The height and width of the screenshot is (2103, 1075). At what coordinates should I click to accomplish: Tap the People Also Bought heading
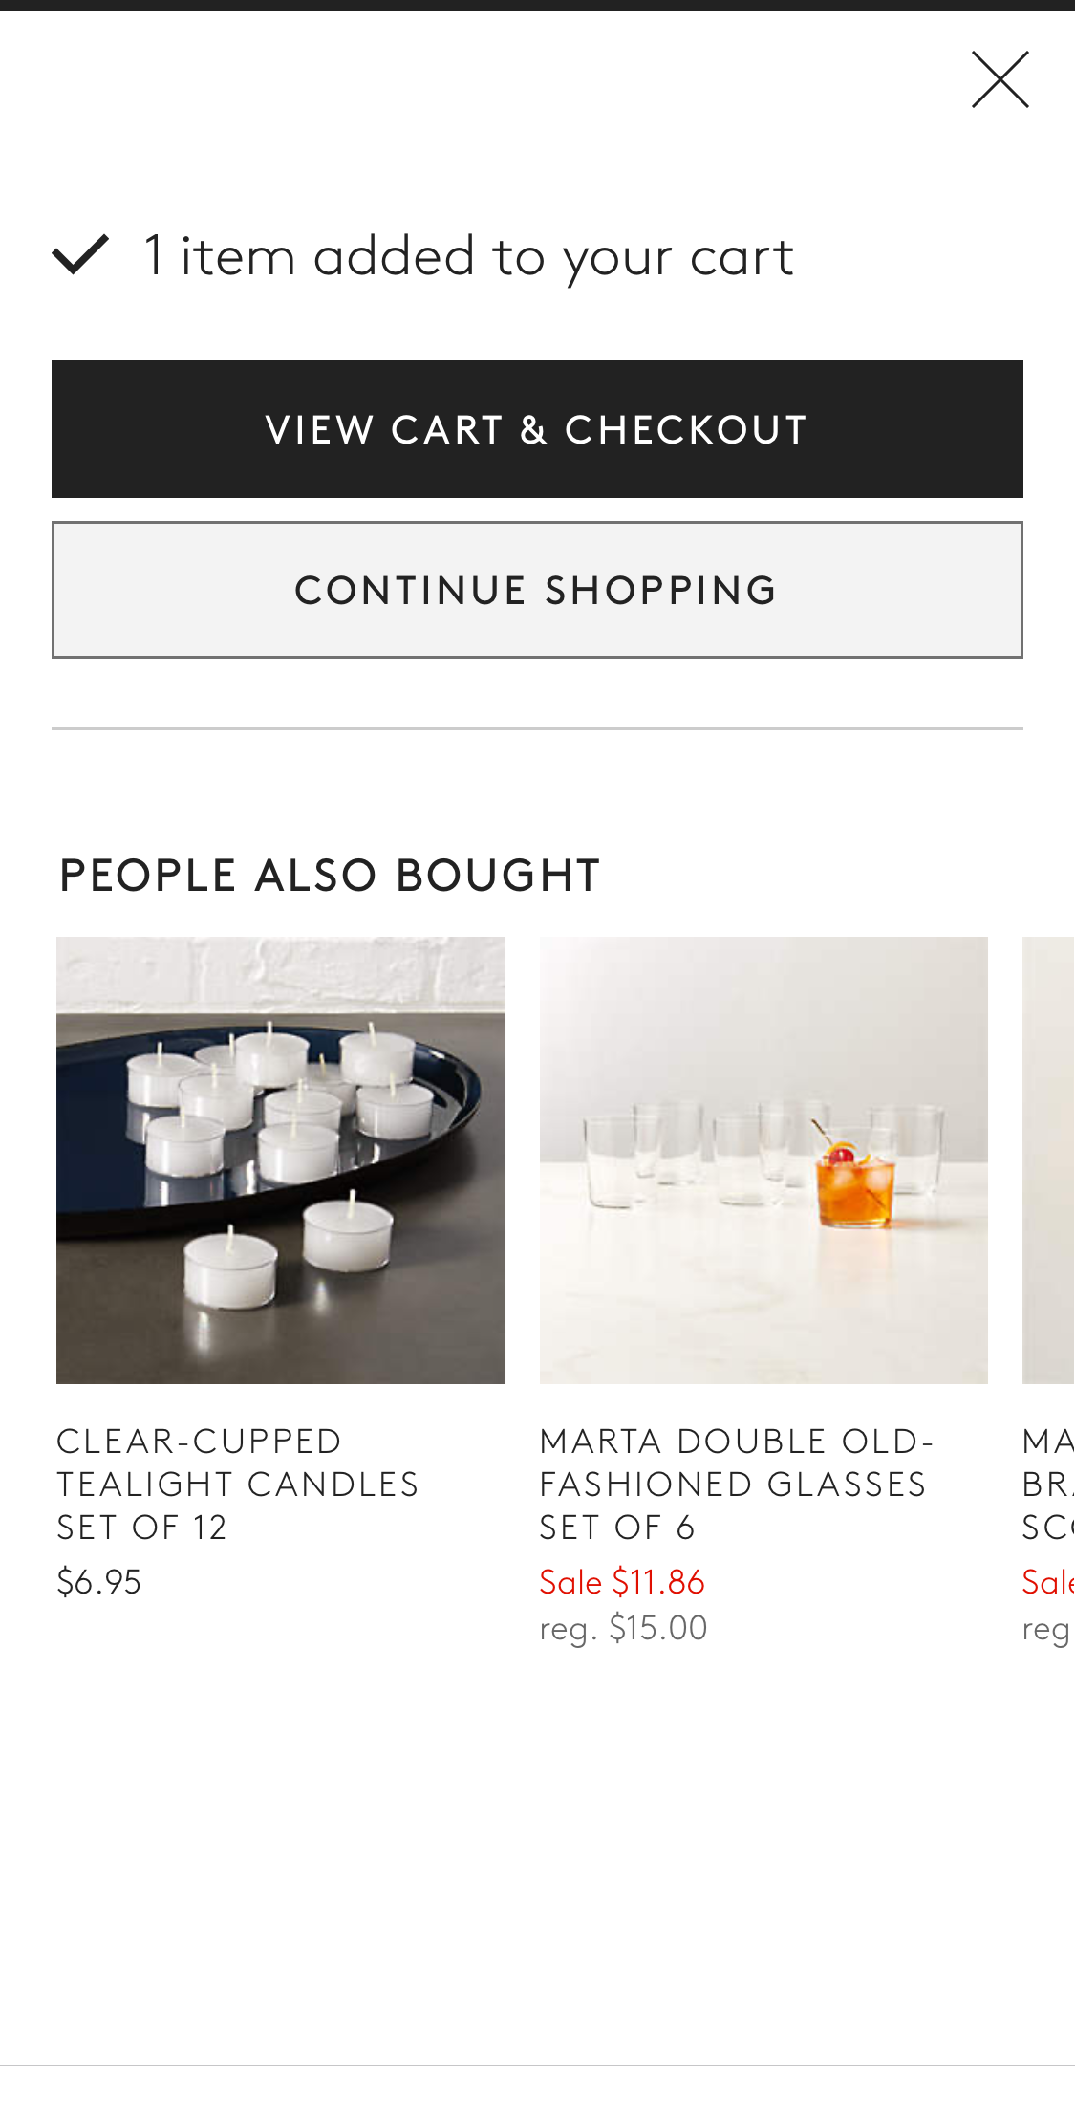tap(330, 876)
